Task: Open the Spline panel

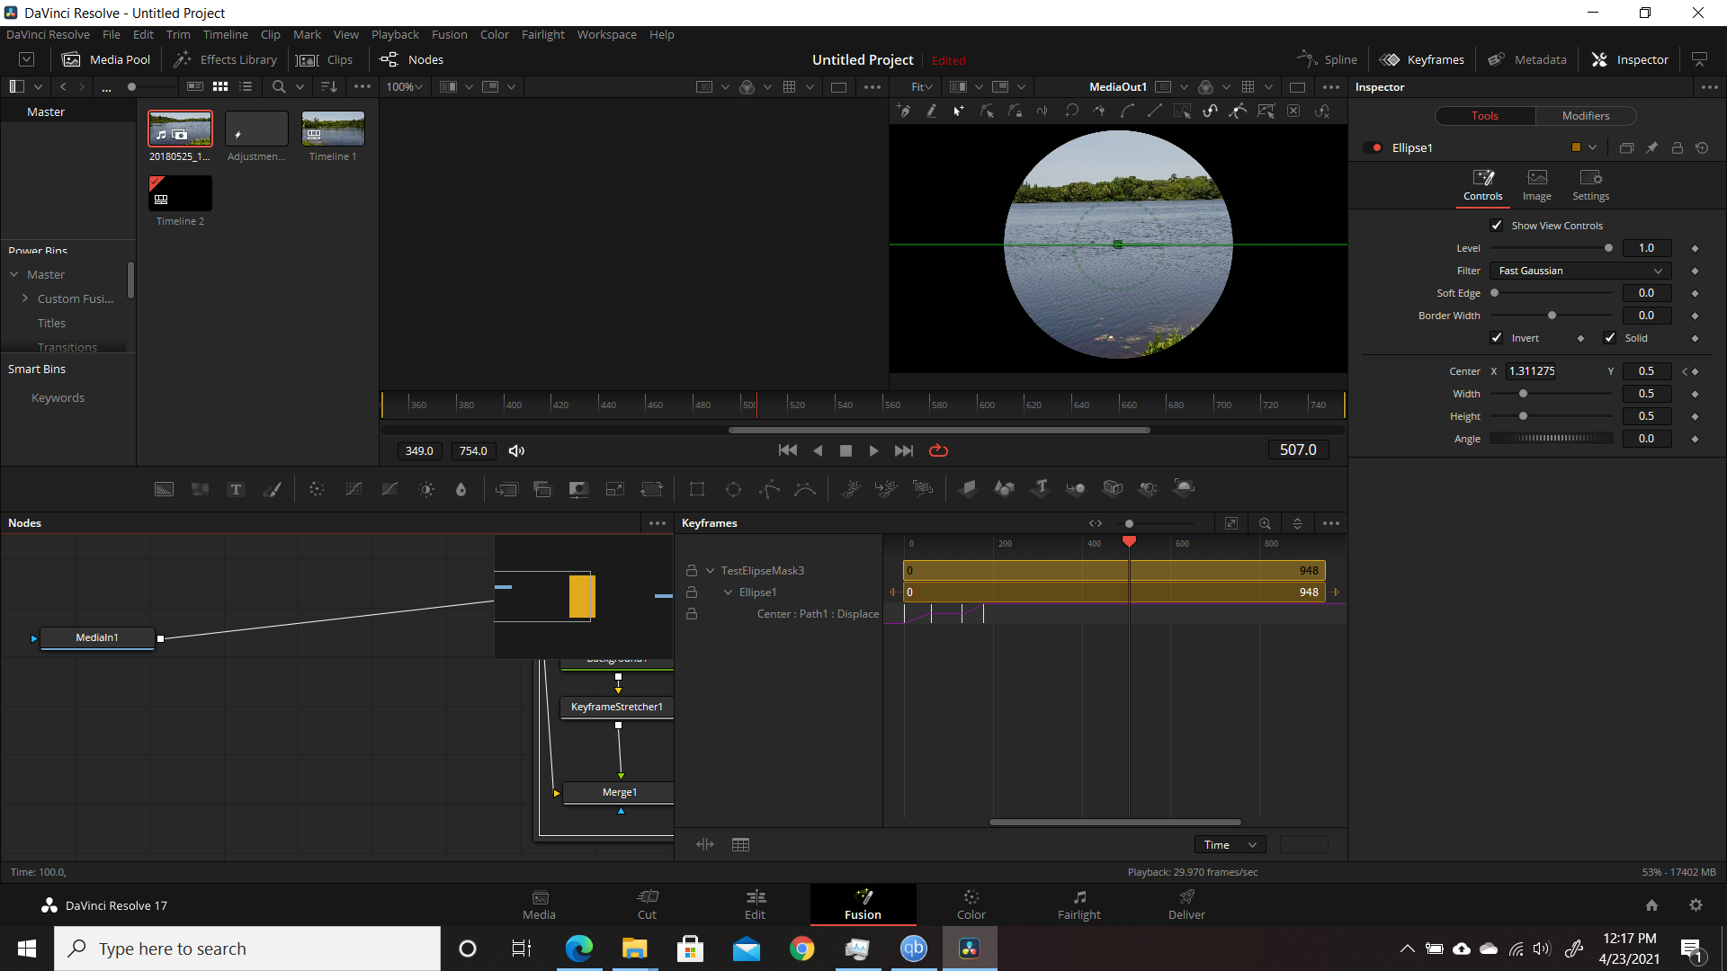Action: pos(1328,59)
